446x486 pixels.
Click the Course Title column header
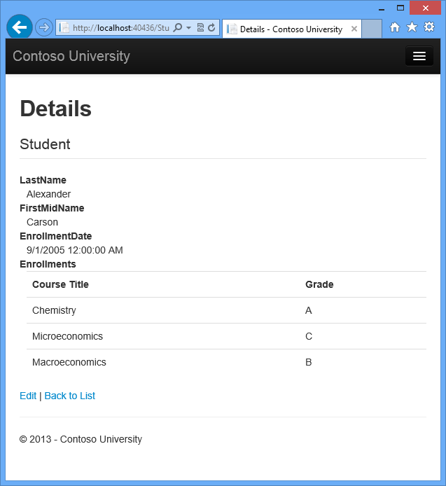click(x=60, y=284)
